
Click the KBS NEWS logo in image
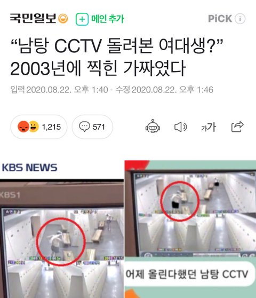[29, 168]
